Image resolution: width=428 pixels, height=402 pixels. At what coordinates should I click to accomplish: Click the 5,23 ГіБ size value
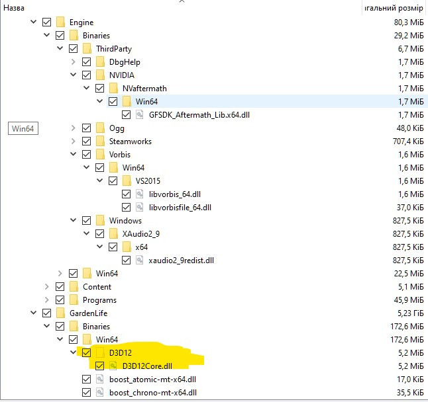tap(411, 313)
